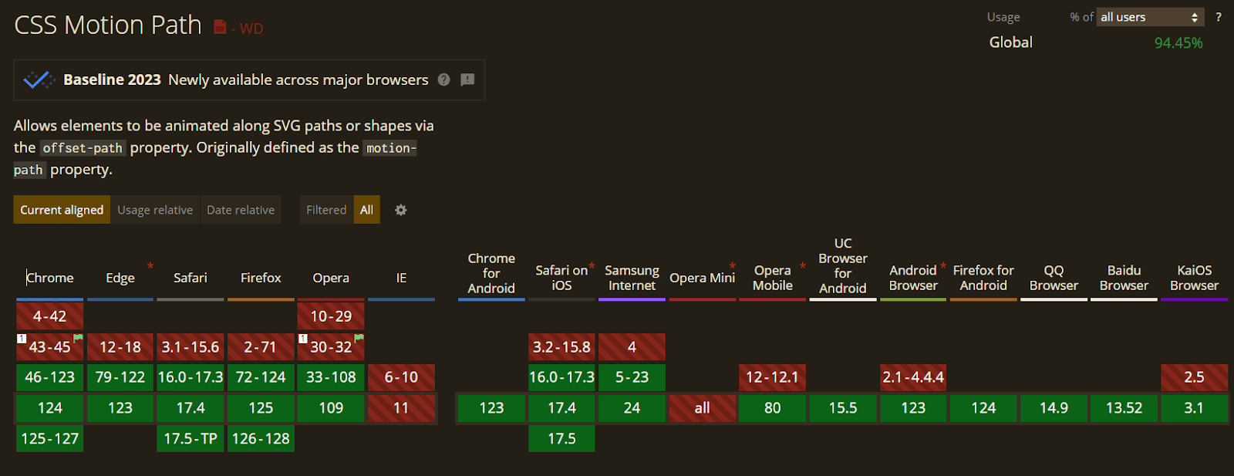This screenshot has width=1234, height=476.
Task: Click the Baseline feedback comment icon
Action: tap(467, 79)
